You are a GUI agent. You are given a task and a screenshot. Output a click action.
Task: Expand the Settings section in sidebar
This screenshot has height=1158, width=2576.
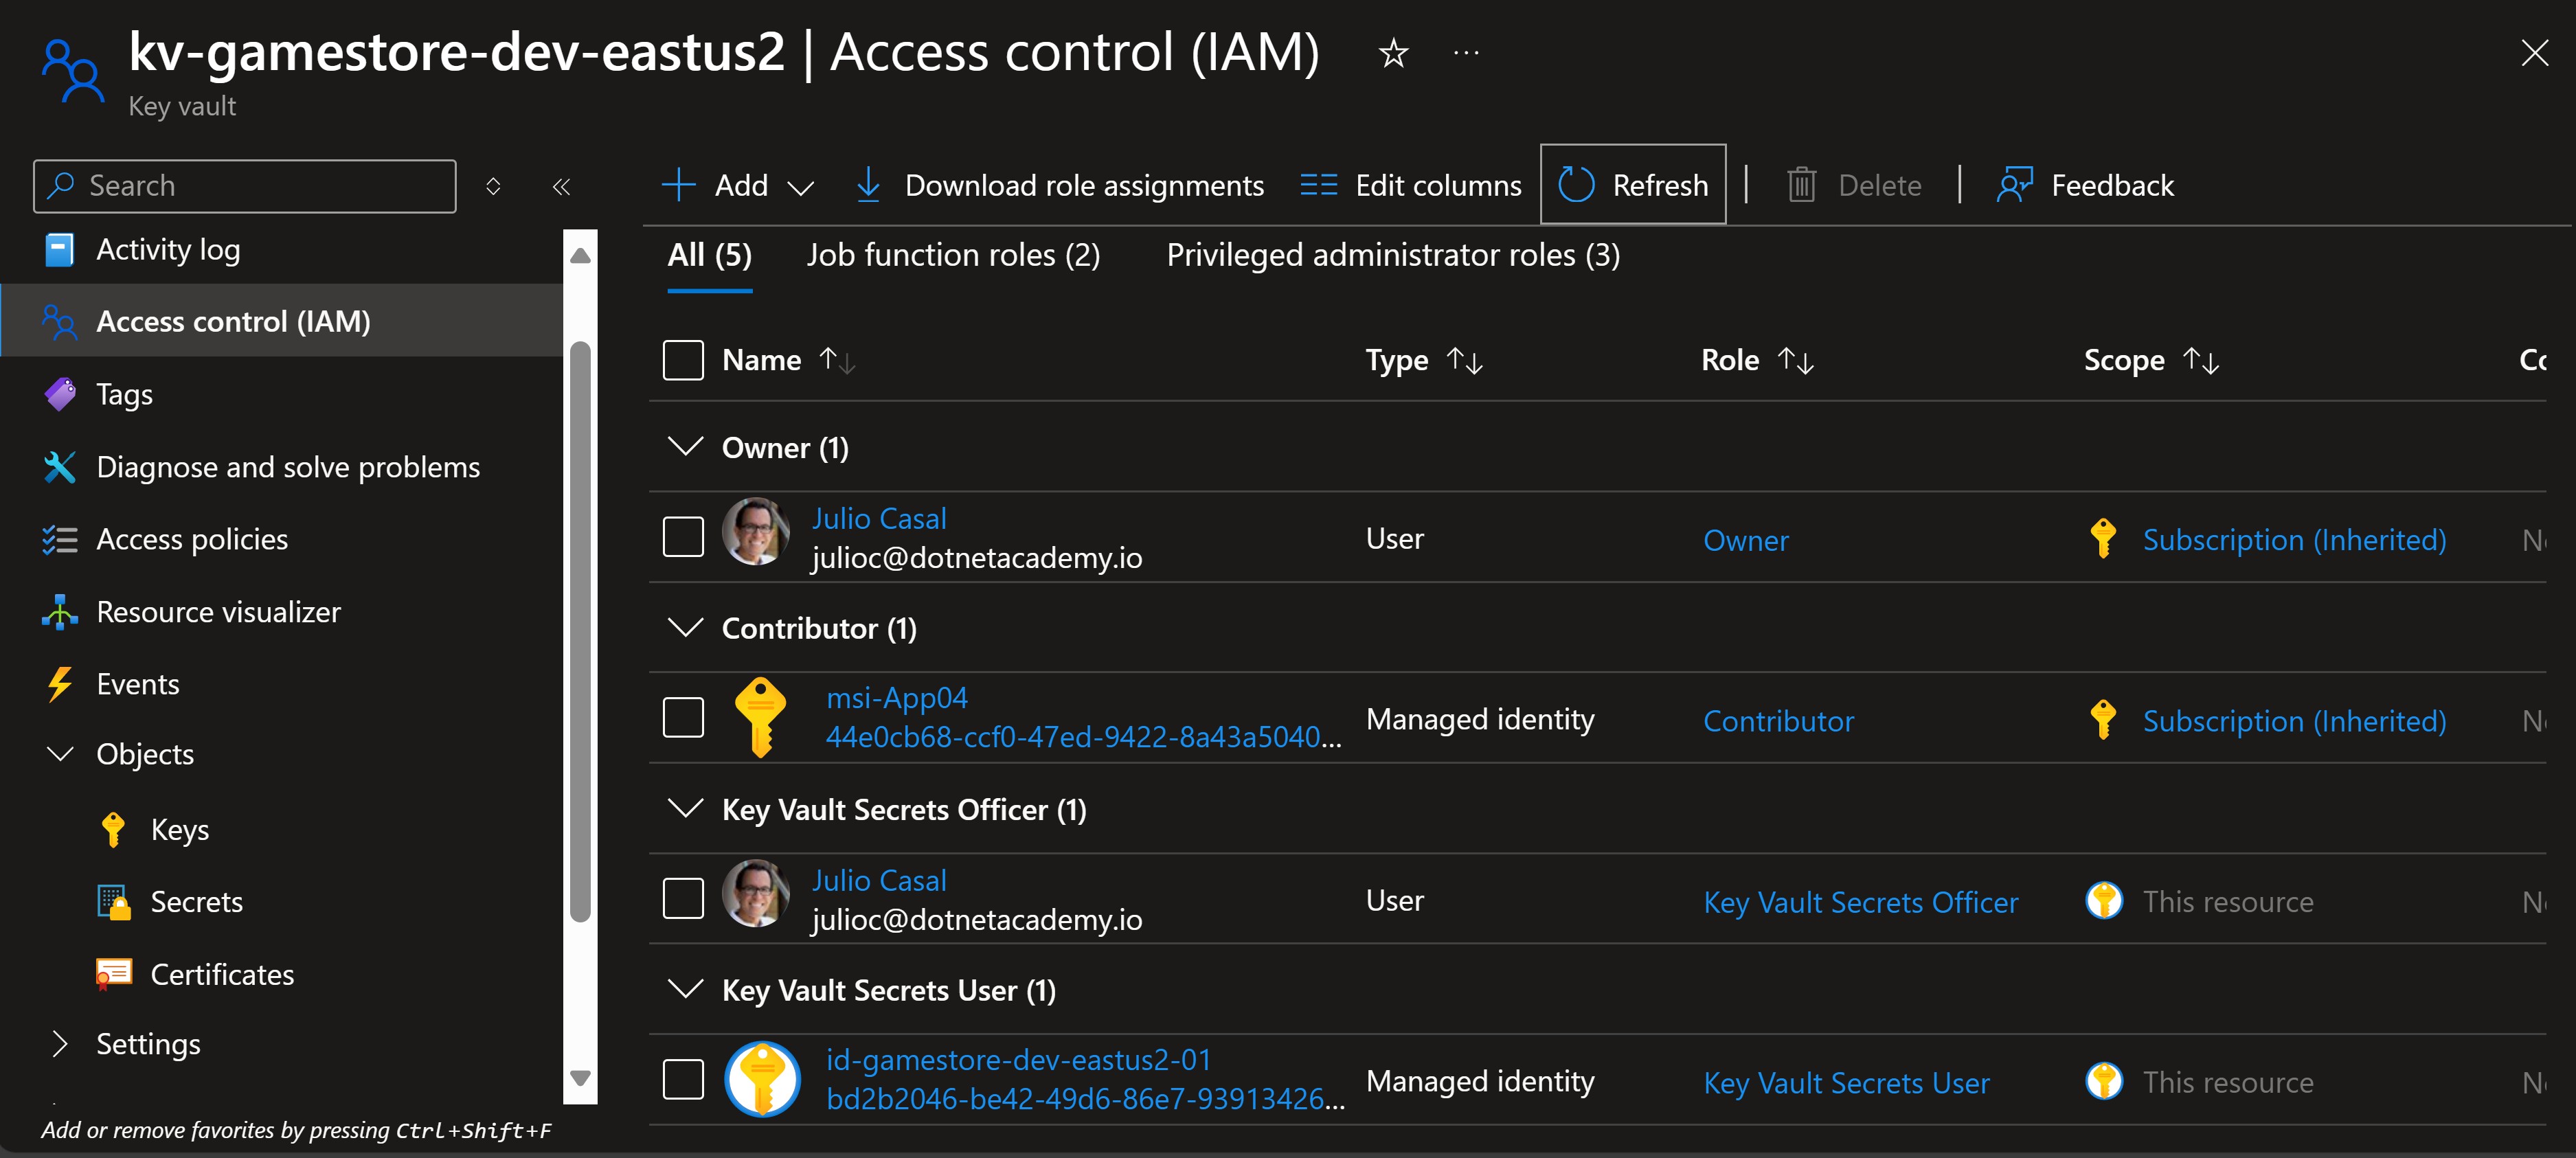pyautogui.click(x=60, y=1044)
